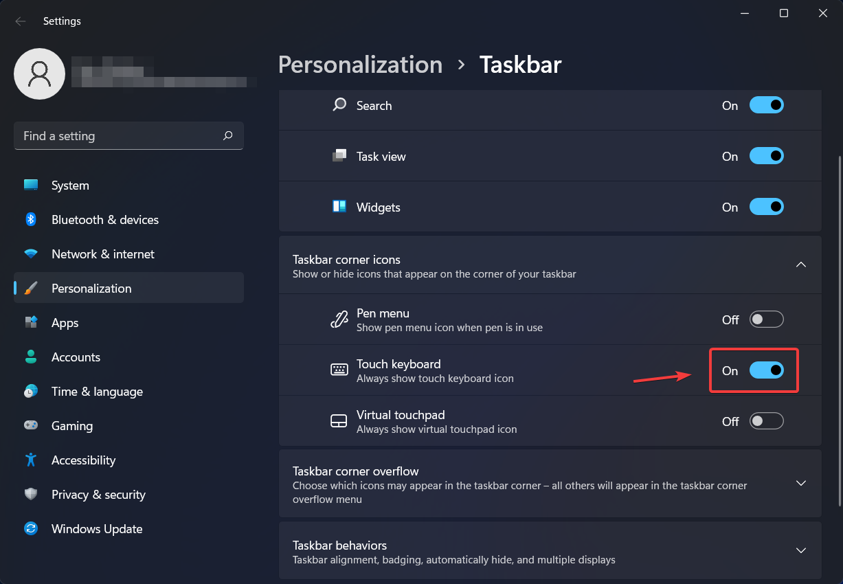
Task: Collapse the Taskbar corner icons section
Action: click(800, 265)
